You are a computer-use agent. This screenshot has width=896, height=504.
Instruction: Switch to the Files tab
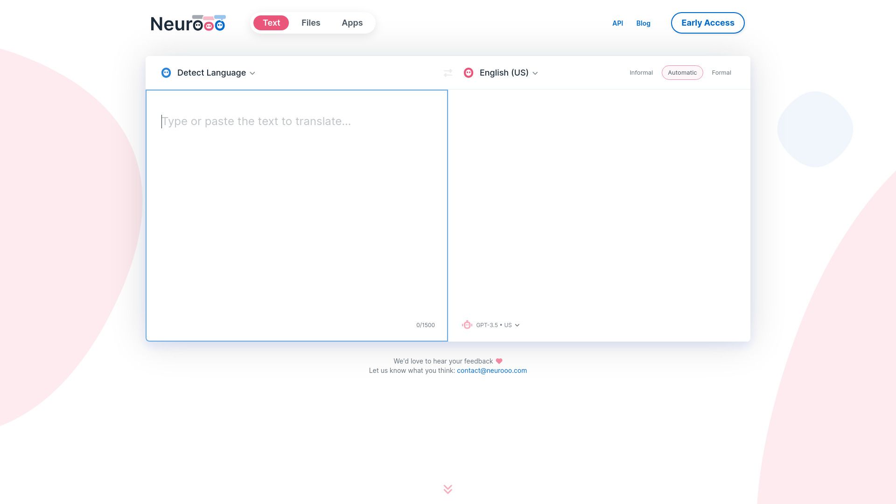tap(311, 23)
